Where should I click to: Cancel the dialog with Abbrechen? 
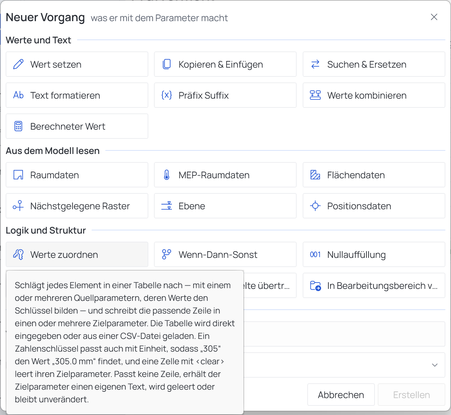(x=341, y=395)
